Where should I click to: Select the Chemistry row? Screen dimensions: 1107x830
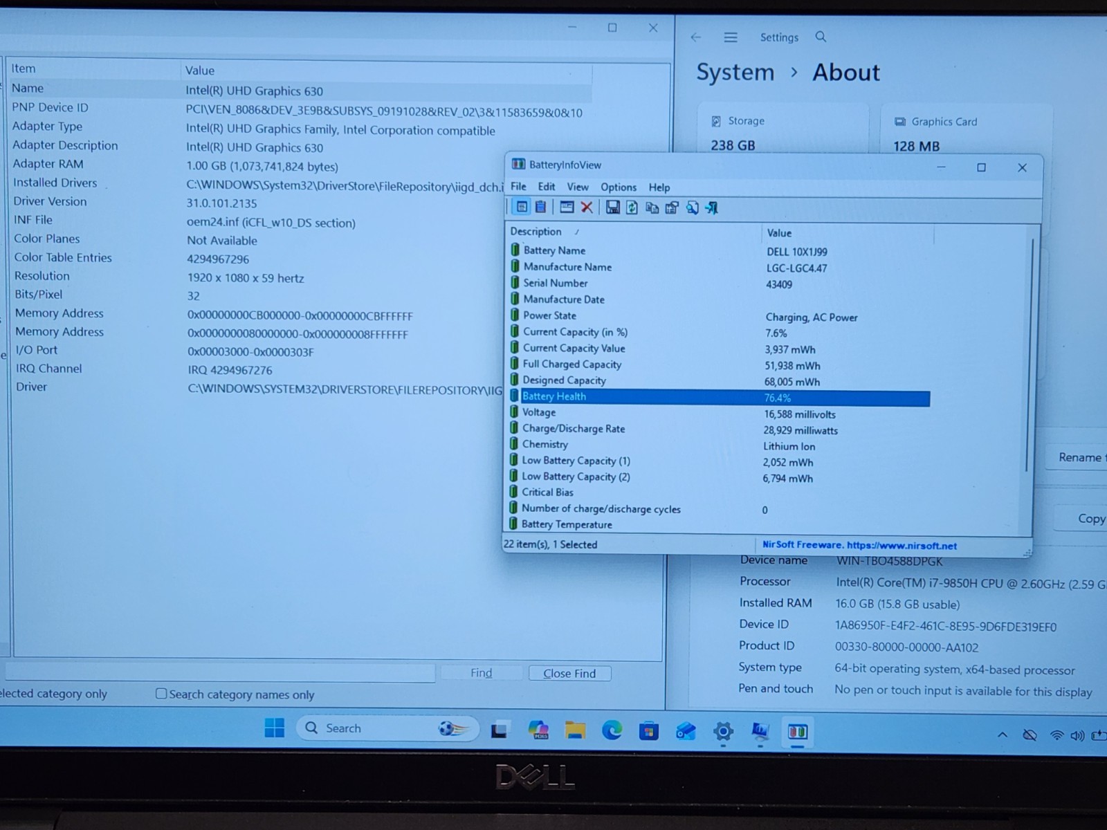click(x=720, y=445)
